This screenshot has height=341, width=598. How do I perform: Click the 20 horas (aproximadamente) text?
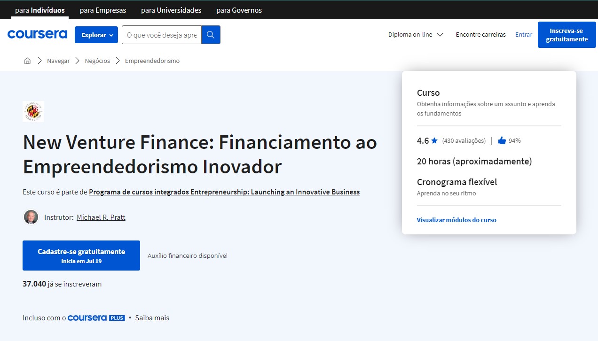[x=474, y=161]
